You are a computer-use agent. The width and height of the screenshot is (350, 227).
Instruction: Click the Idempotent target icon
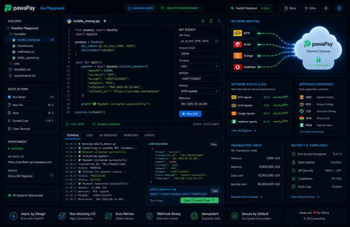[x=194, y=216]
